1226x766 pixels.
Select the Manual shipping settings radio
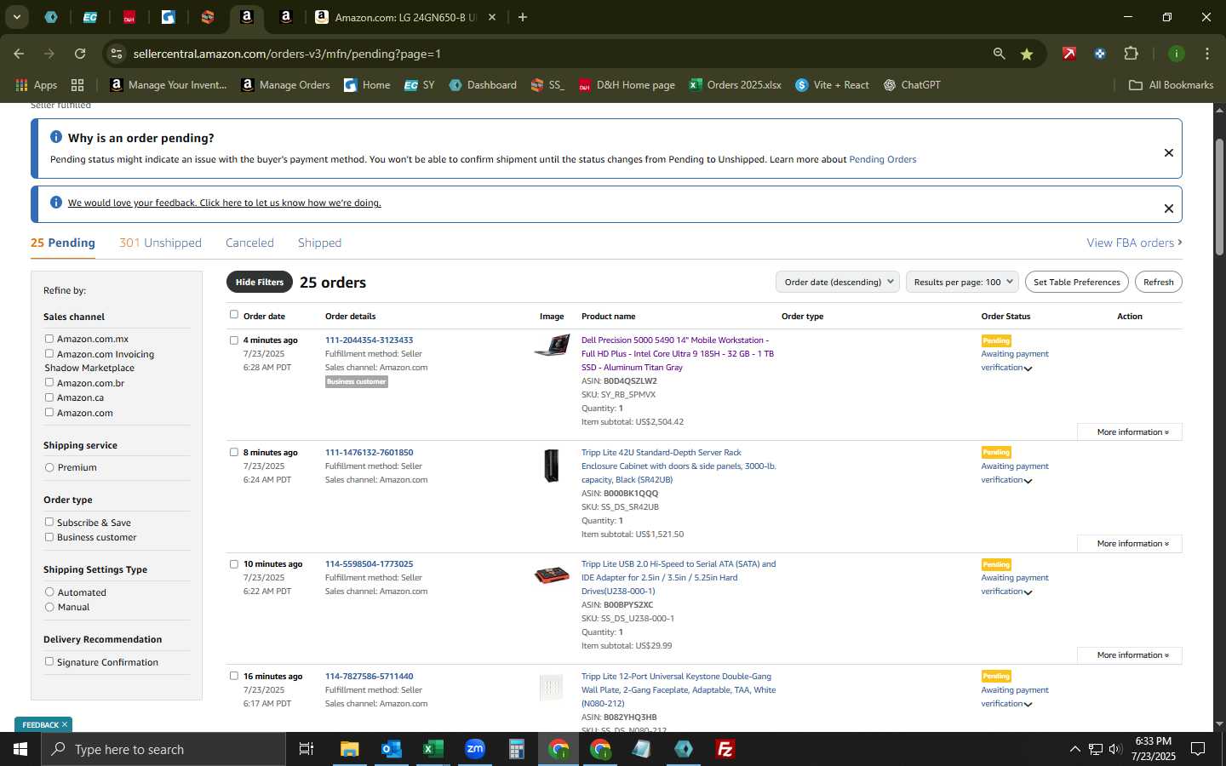coord(49,607)
